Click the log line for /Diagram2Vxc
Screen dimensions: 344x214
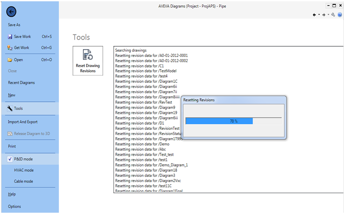pyautogui.click(x=148, y=181)
